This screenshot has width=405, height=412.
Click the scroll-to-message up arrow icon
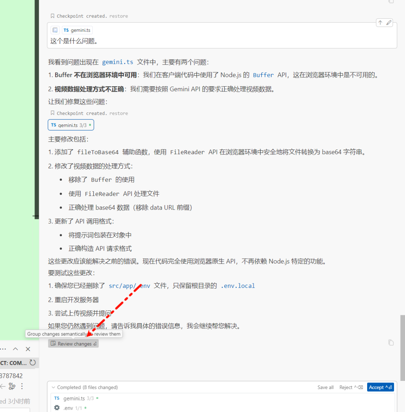click(380, 22)
